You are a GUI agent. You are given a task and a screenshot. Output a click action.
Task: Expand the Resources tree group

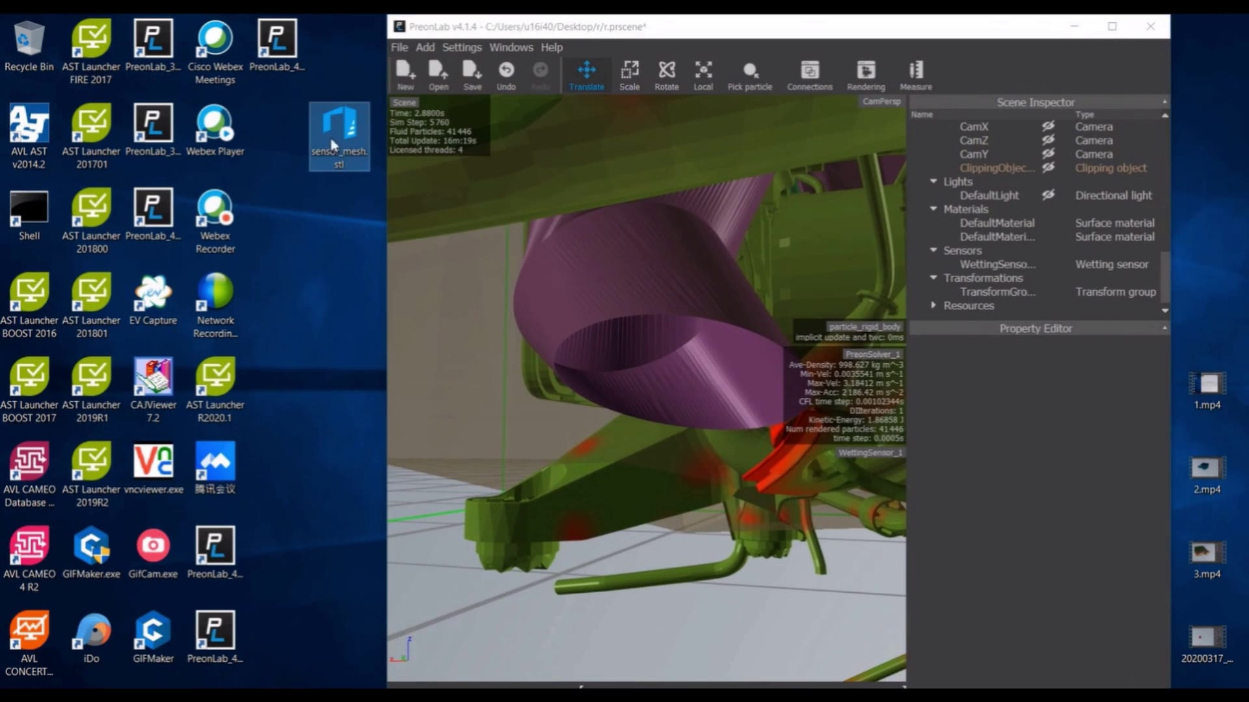pos(933,305)
